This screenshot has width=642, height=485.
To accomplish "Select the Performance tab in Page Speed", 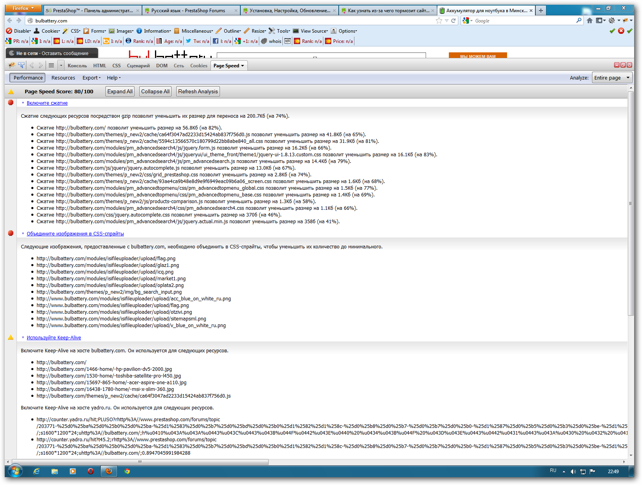I will point(28,78).
